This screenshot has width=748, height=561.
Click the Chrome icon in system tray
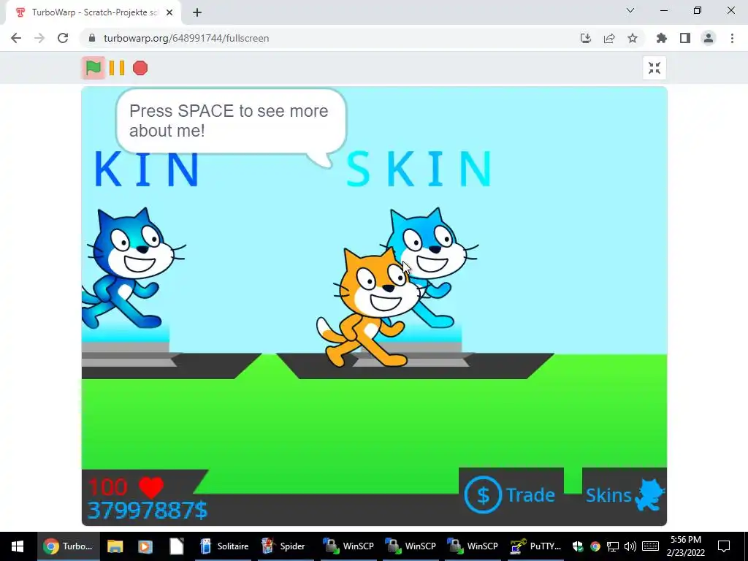pyautogui.click(x=595, y=546)
